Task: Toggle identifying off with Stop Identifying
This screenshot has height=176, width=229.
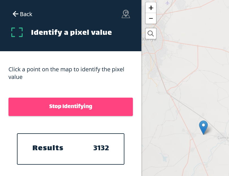Action: [x=71, y=107]
